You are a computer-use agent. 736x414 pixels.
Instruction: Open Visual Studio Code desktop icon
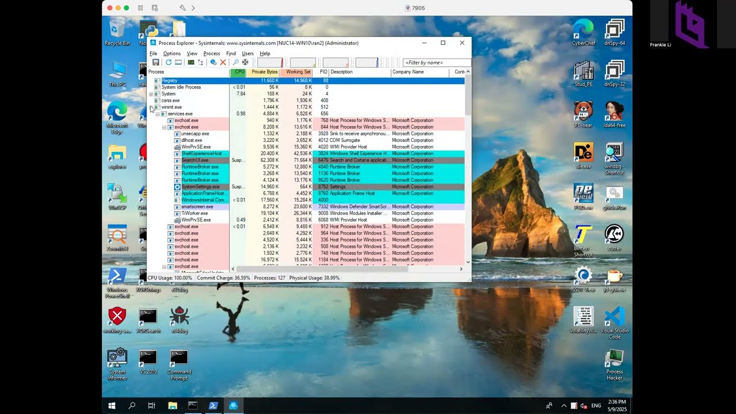(615, 323)
